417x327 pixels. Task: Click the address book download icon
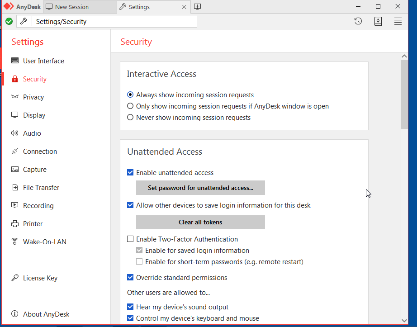378,21
